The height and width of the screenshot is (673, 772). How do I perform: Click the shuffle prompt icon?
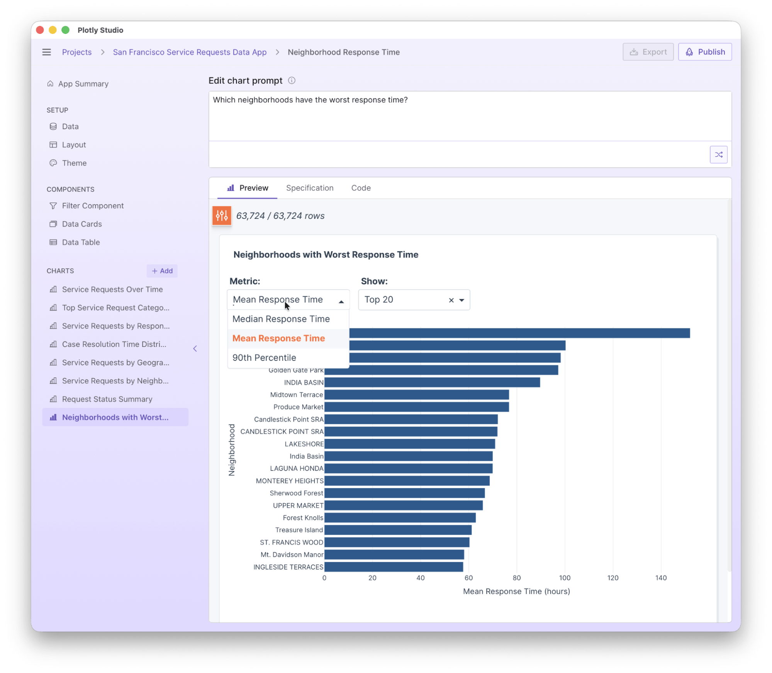point(718,155)
